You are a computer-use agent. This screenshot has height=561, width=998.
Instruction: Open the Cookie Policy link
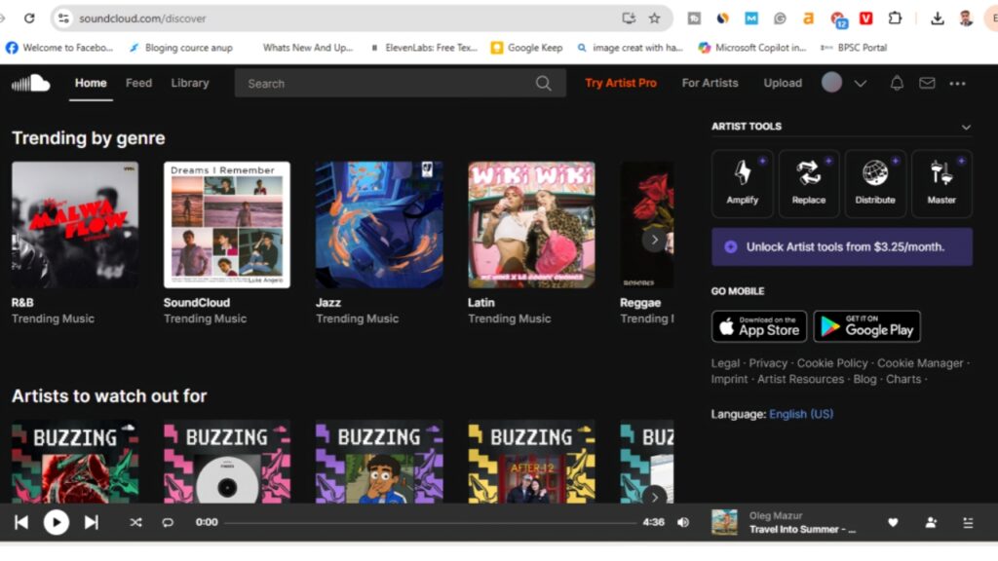(x=832, y=363)
